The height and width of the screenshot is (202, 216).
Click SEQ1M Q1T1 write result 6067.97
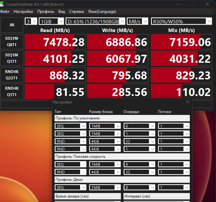[118, 58]
